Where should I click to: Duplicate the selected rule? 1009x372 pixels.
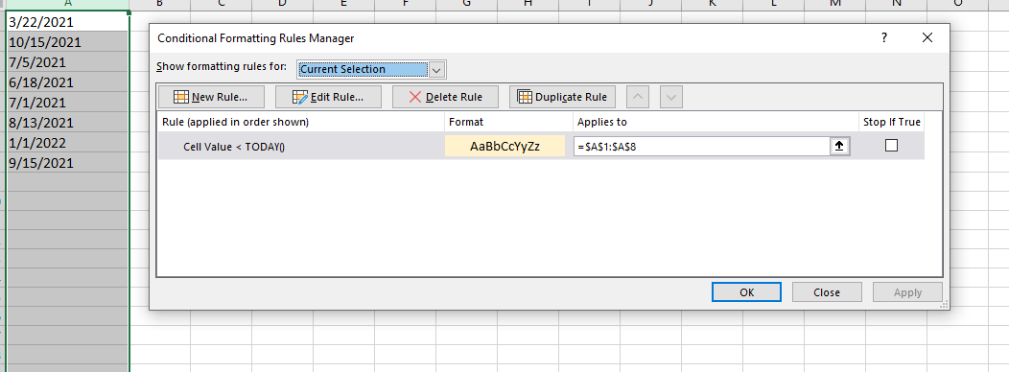pyautogui.click(x=562, y=97)
